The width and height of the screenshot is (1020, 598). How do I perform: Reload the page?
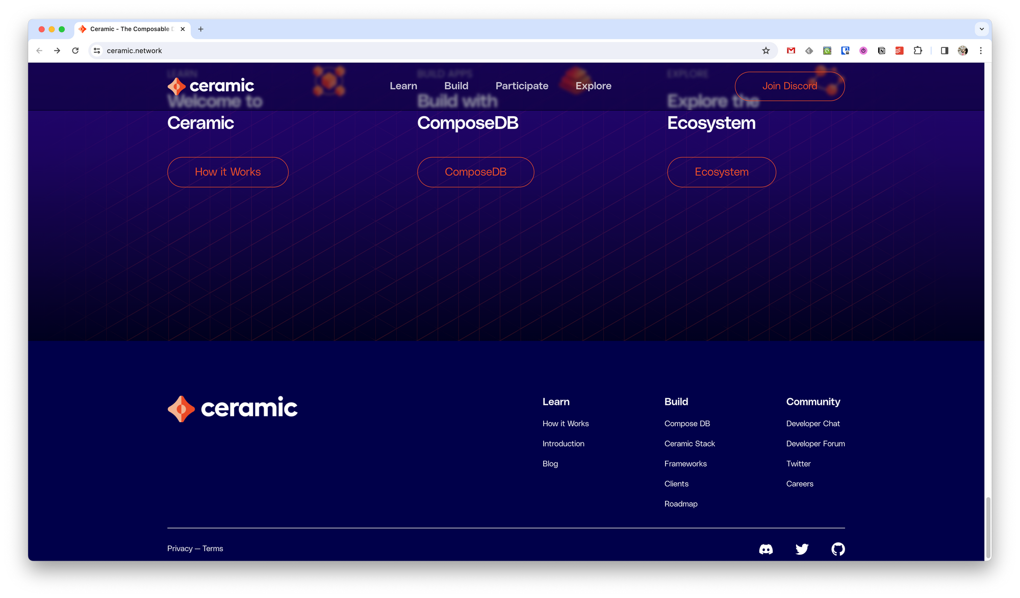[75, 50]
